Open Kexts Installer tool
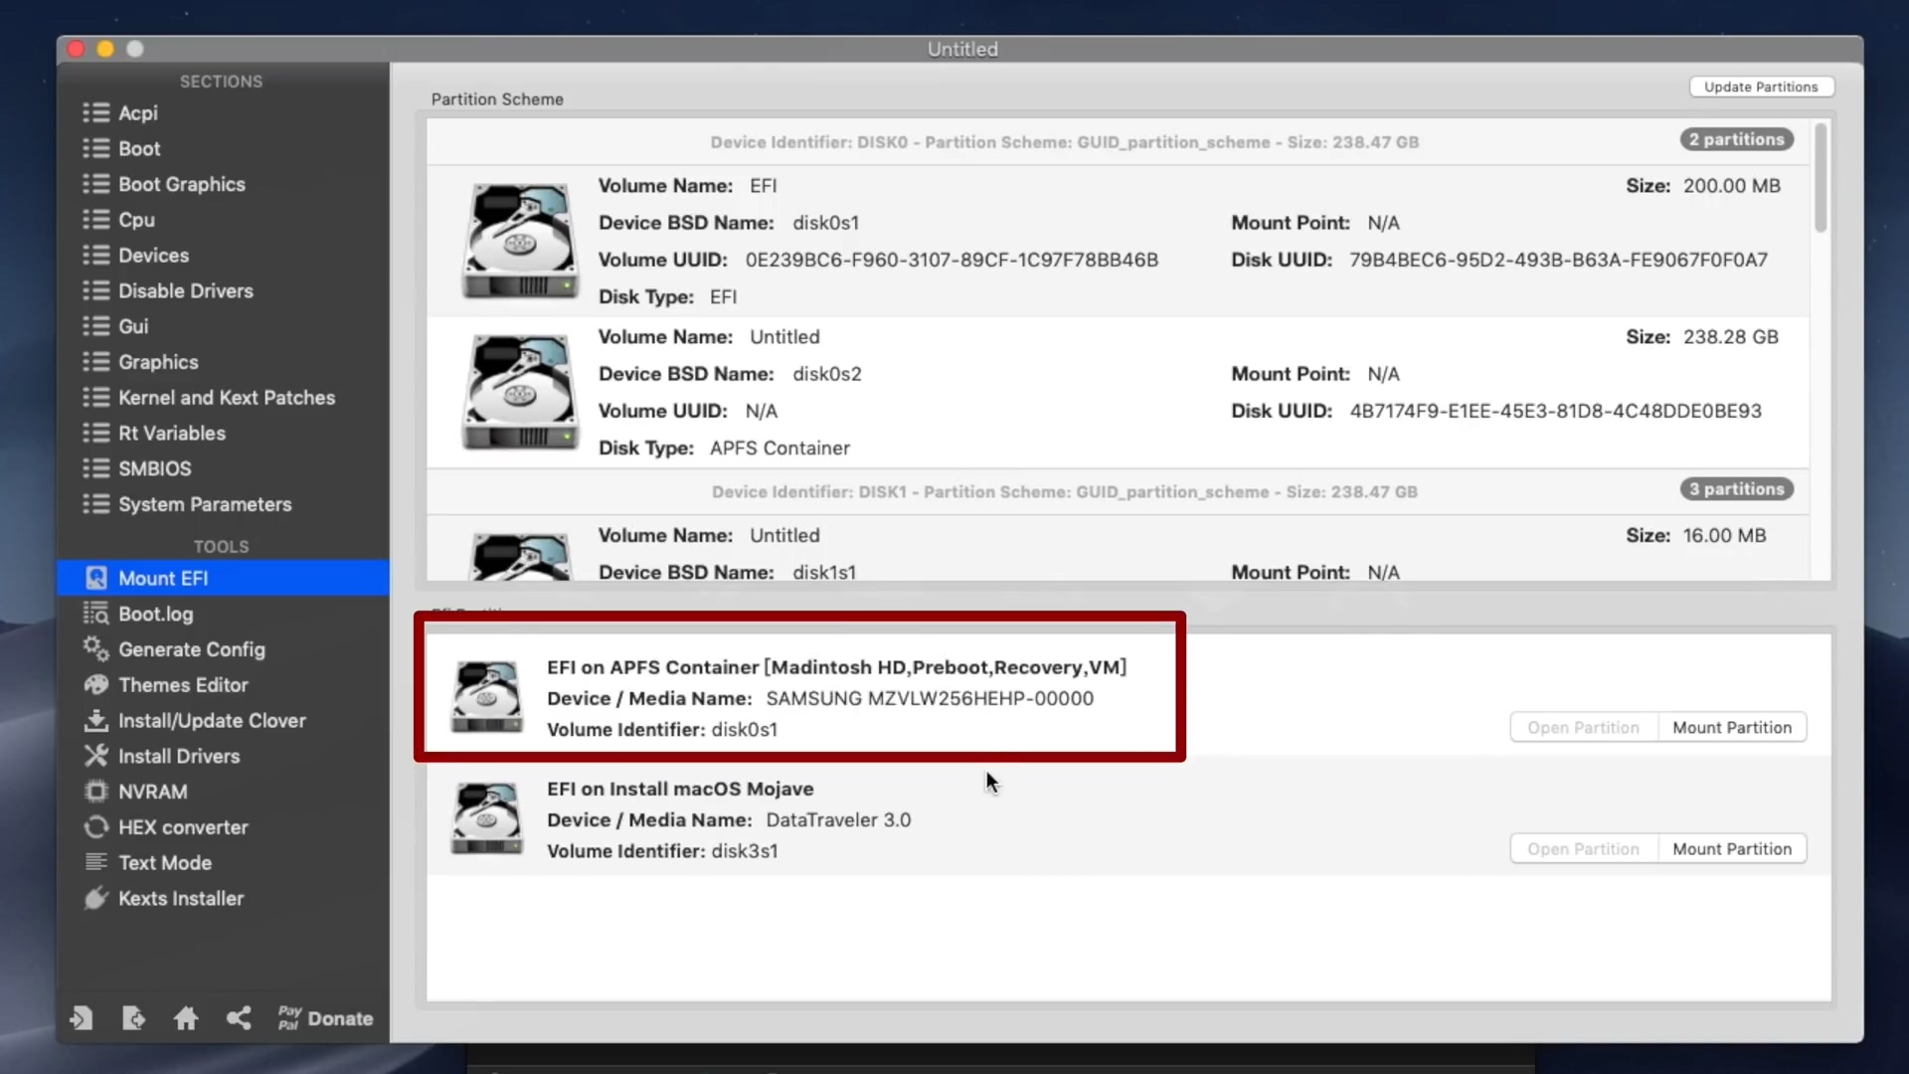 point(180,898)
